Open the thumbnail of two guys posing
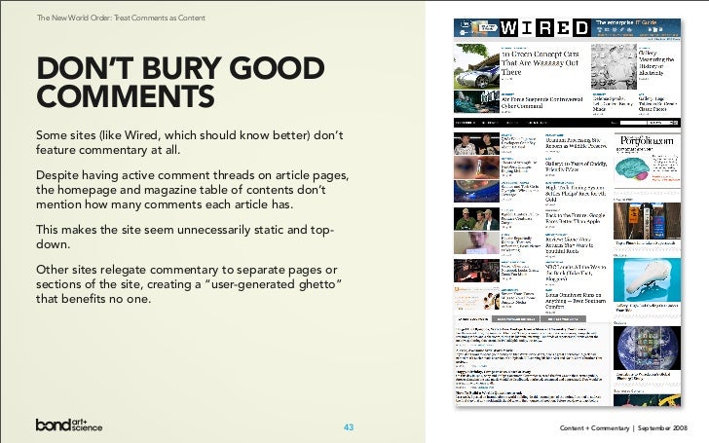709x443 pixels. 476,144
